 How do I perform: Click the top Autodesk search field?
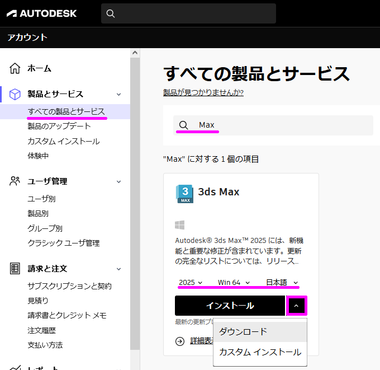click(188, 13)
